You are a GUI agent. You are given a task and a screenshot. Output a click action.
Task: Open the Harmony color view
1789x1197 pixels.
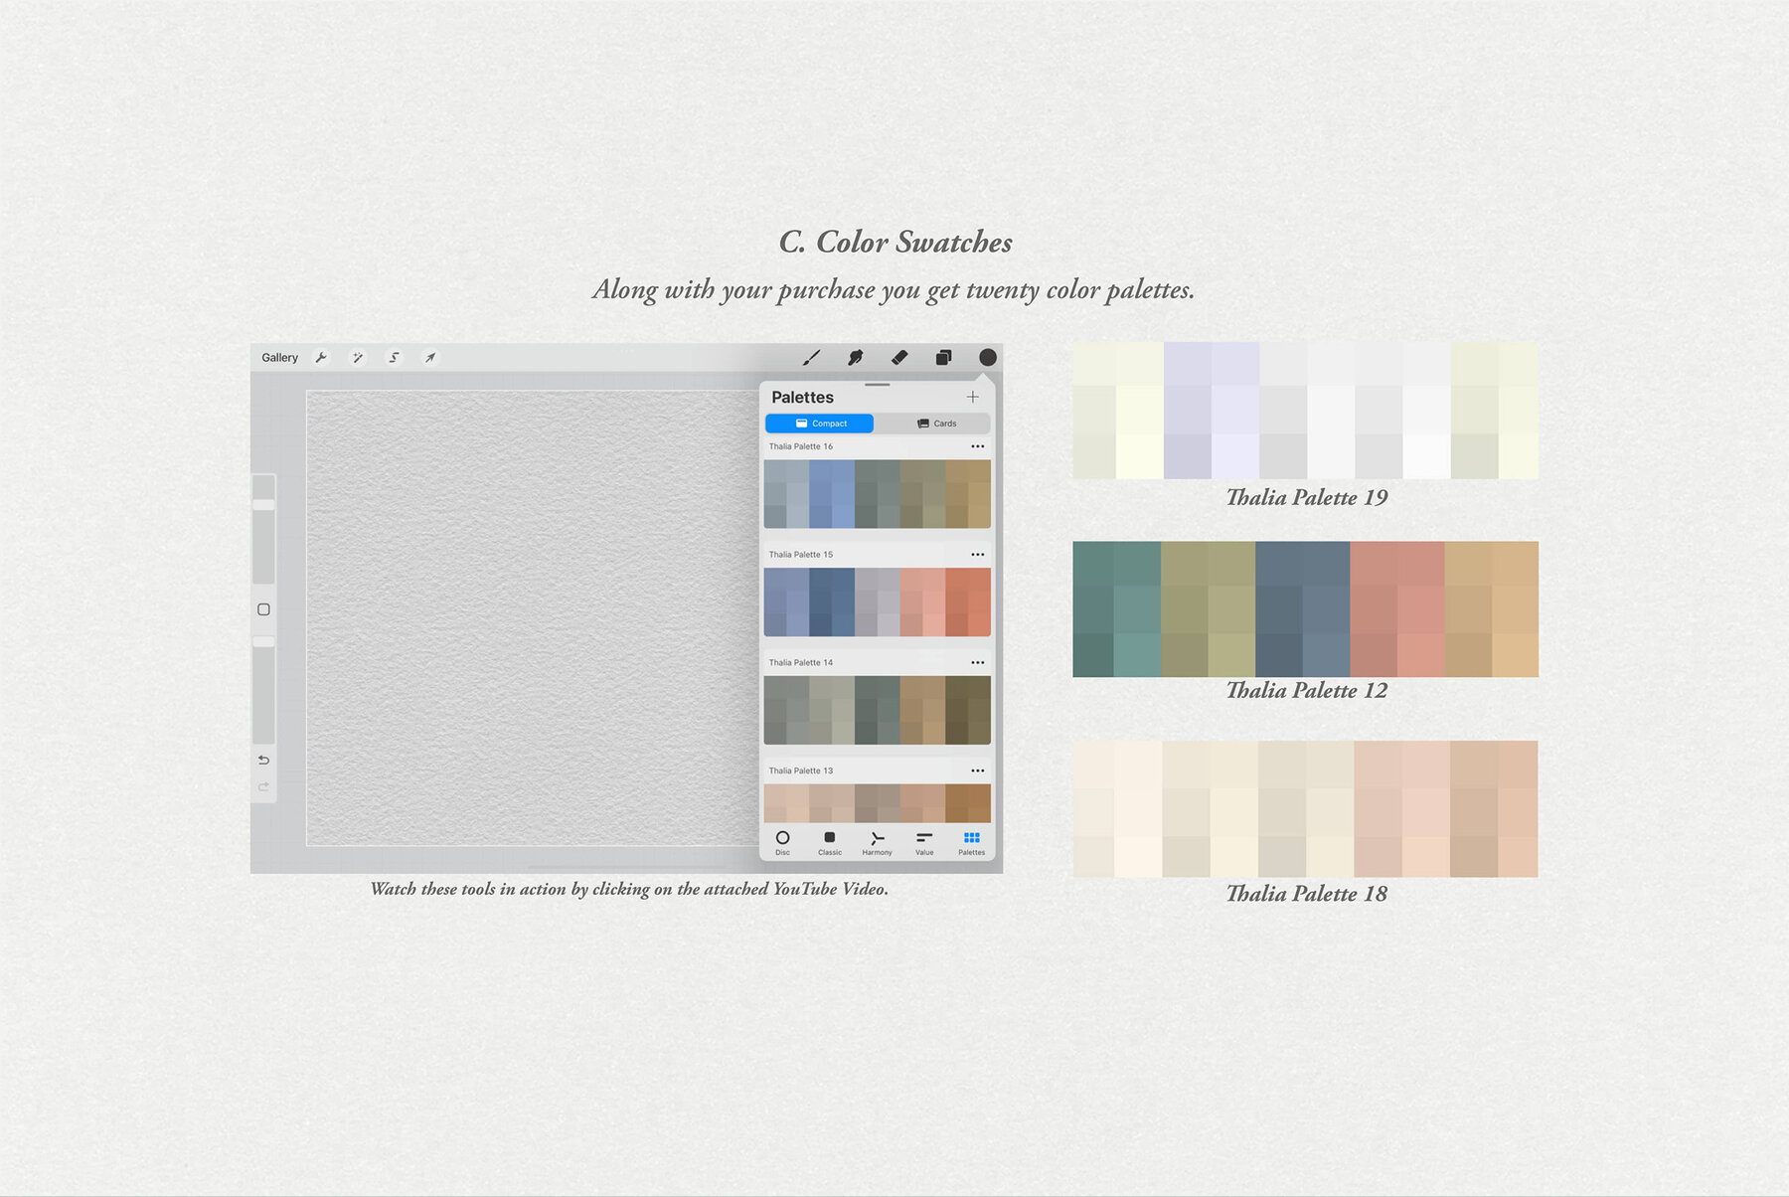pos(877,842)
